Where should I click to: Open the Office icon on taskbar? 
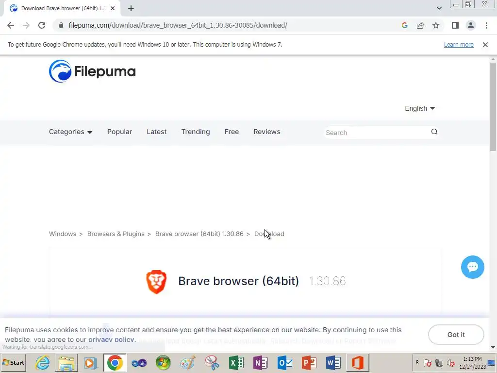(x=358, y=362)
